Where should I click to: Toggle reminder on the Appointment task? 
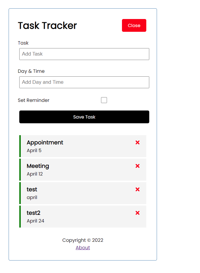tap(74, 146)
